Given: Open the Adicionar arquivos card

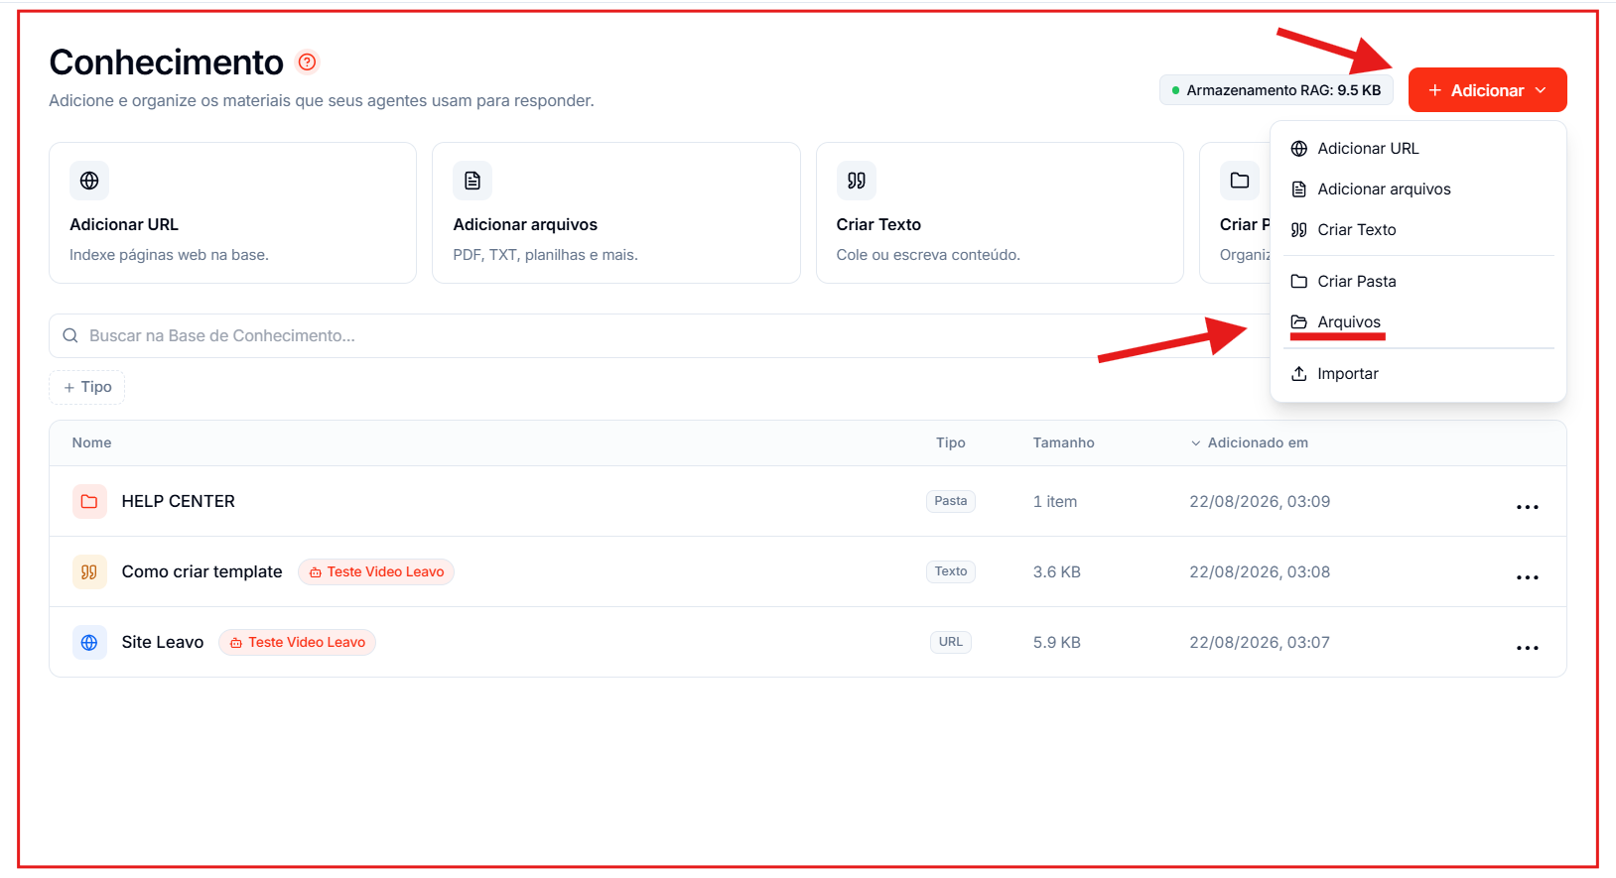Looking at the screenshot, I should pyautogui.click(x=616, y=212).
